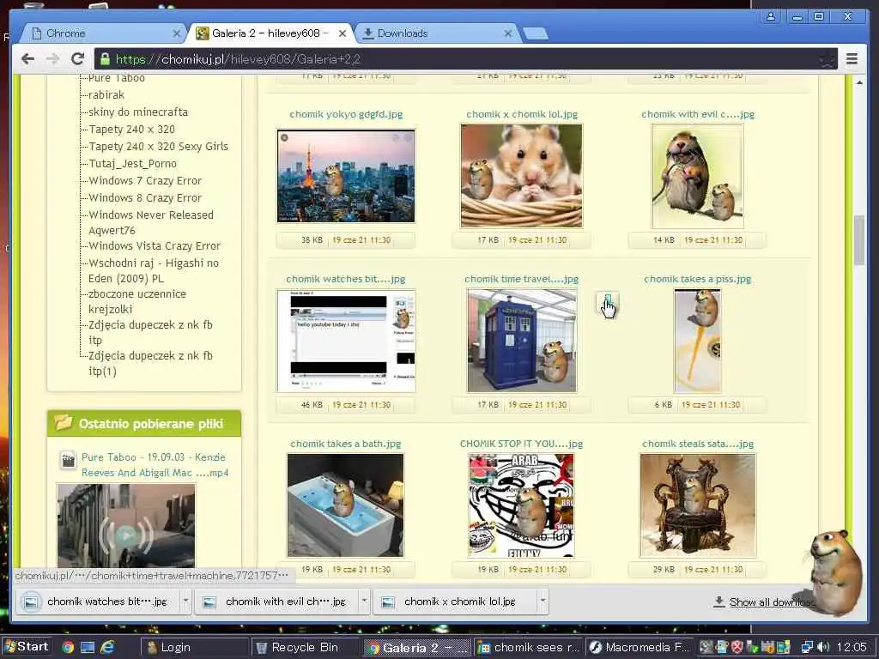
Task: Open chomik with evil c....jpg link
Action: click(x=698, y=114)
